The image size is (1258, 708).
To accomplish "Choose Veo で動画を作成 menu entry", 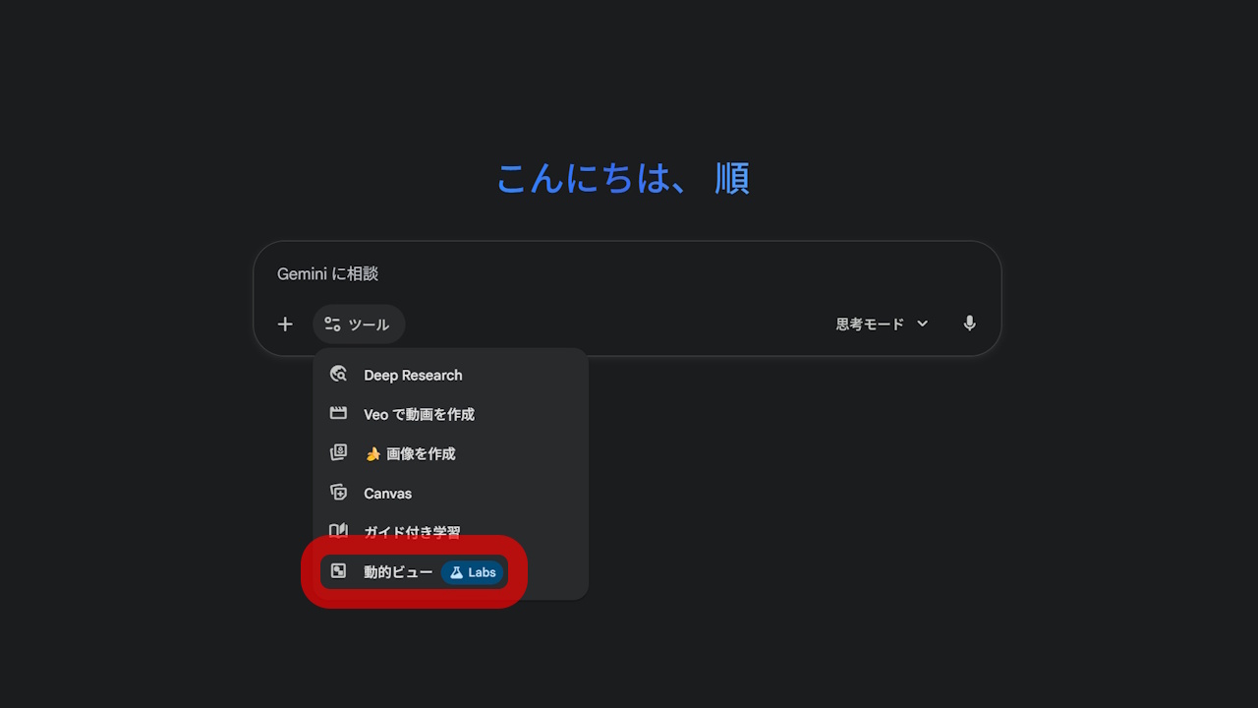I will tap(419, 414).
